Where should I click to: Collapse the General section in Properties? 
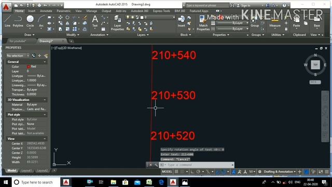coord(45,62)
